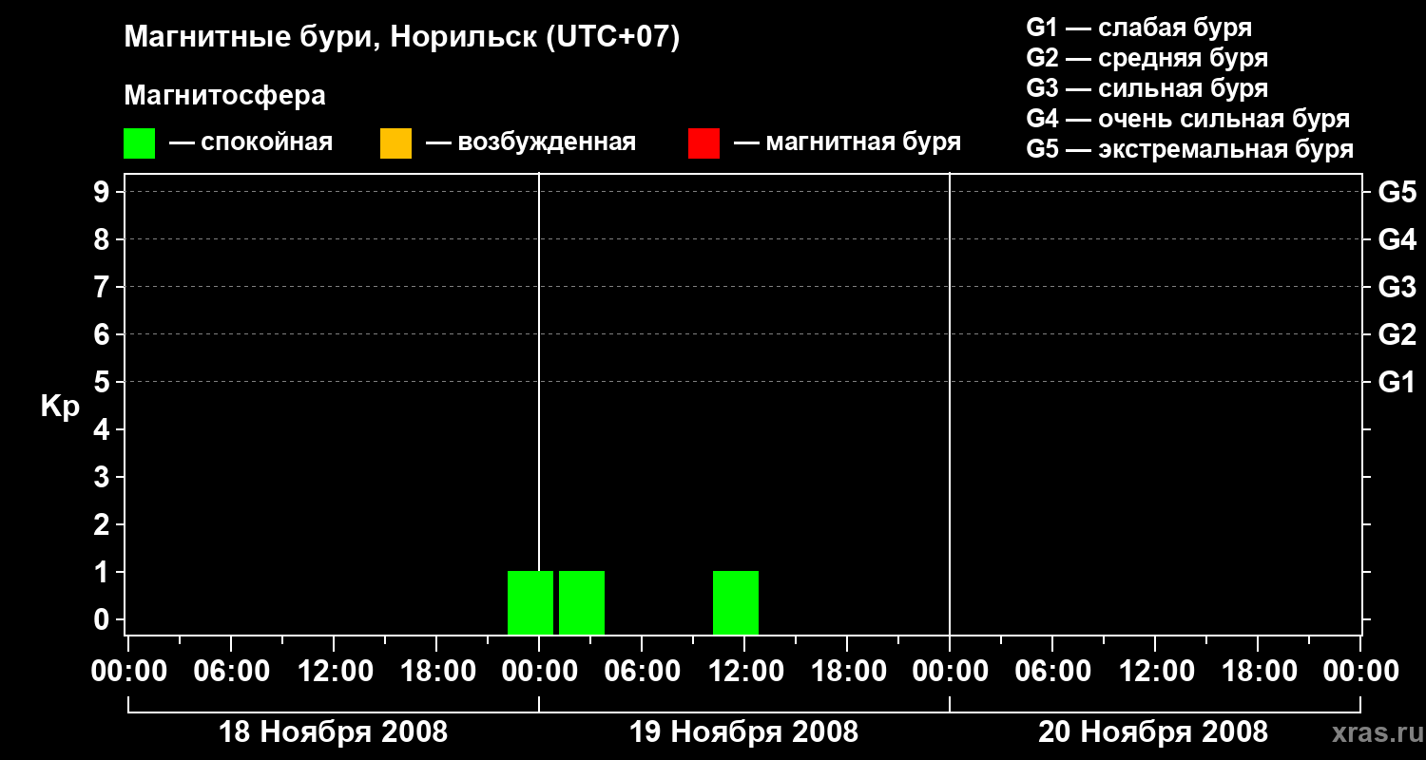Screen dimensions: 1426x760
Task: Click the '18:00' tick label under 19 November
Action: click(x=847, y=672)
